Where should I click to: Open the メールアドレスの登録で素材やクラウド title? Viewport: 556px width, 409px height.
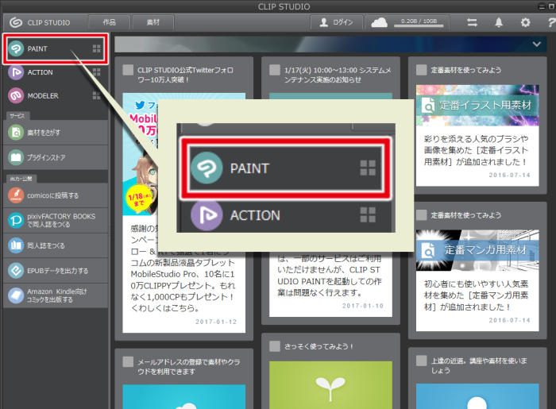pos(189,366)
